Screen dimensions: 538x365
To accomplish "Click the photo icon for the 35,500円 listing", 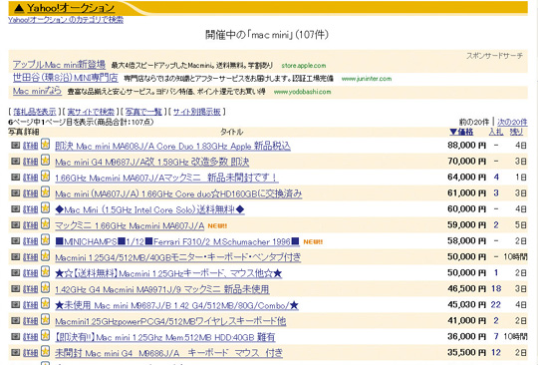I will pos(15,352).
